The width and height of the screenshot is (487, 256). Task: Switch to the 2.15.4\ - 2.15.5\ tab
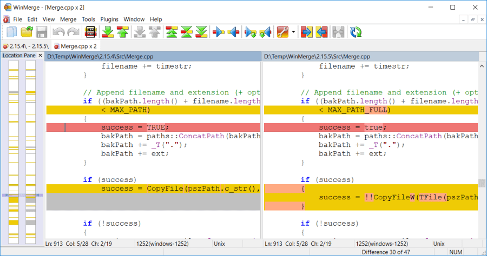tap(26, 46)
